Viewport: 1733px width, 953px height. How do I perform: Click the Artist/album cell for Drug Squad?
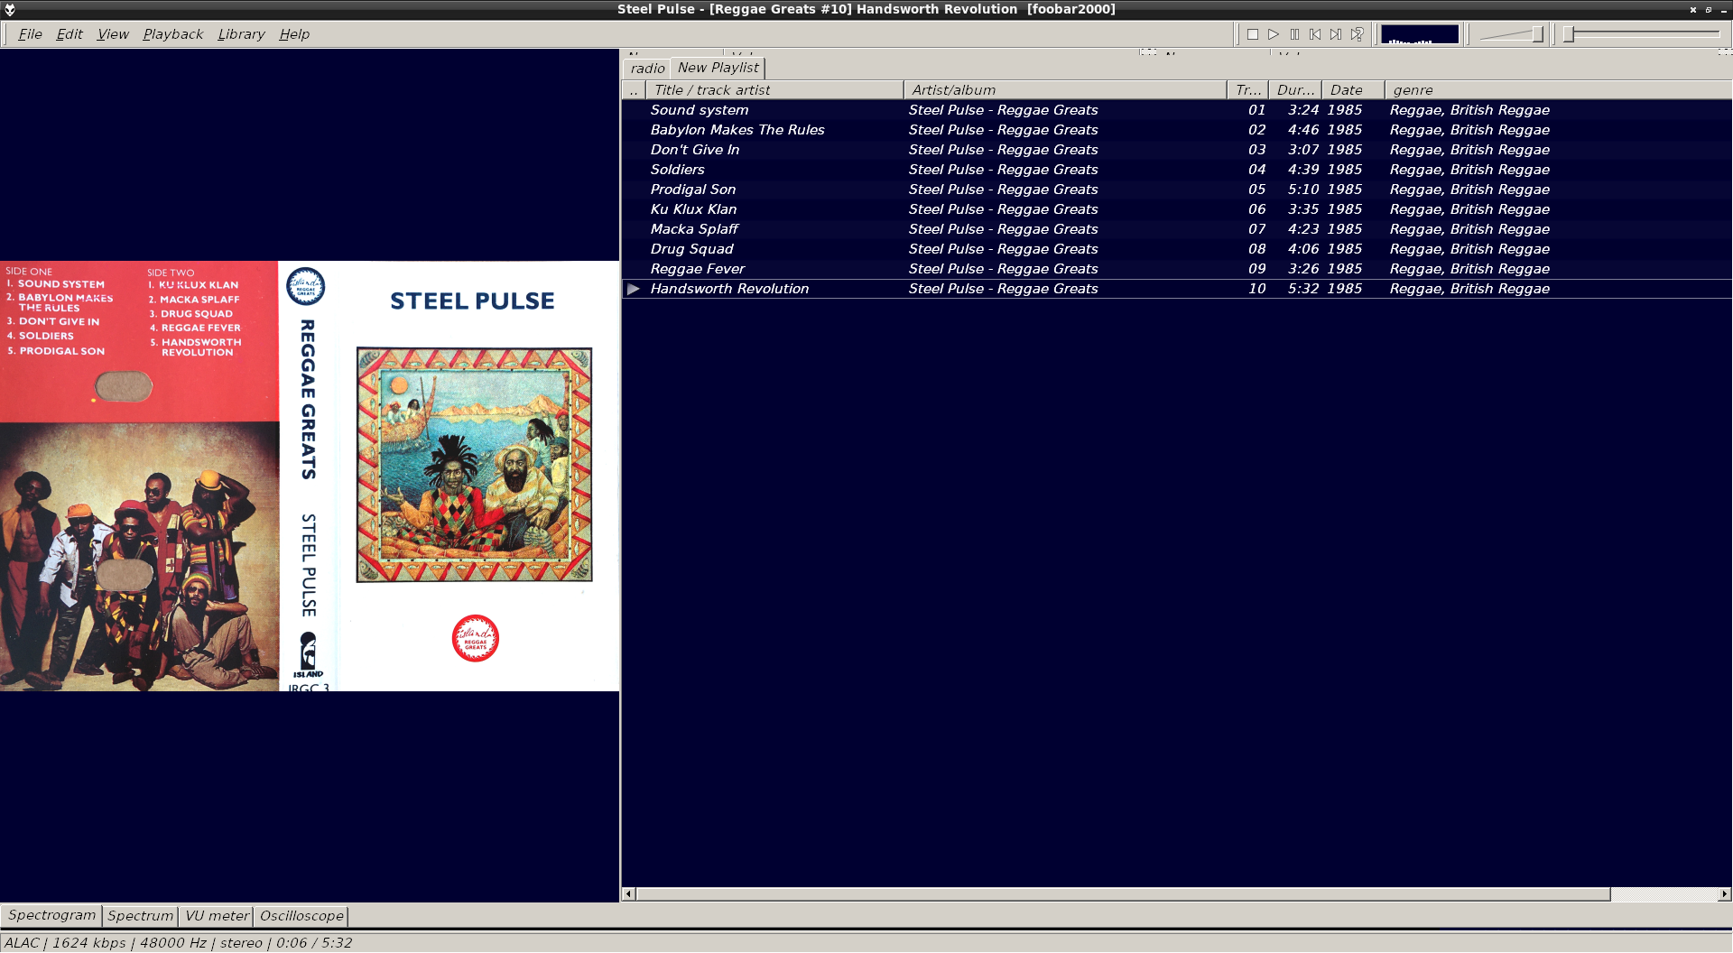tap(1003, 249)
